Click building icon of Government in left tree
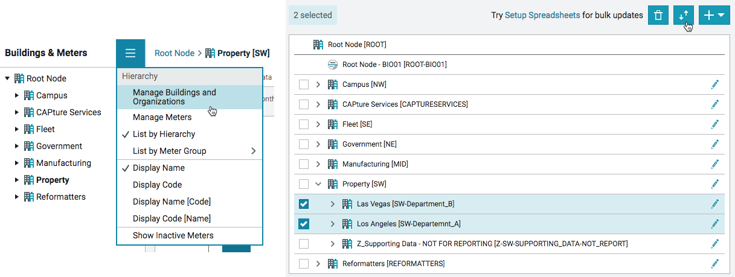The height and width of the screenshot is (277, 735). (29, 146)
